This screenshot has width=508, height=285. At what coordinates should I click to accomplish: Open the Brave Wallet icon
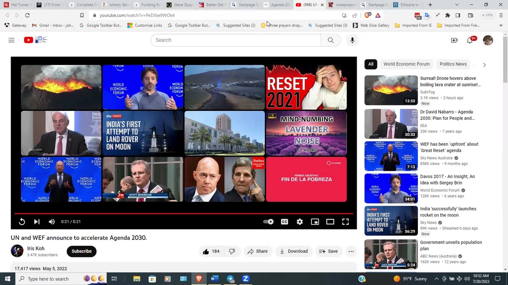[x=470, y=15]
